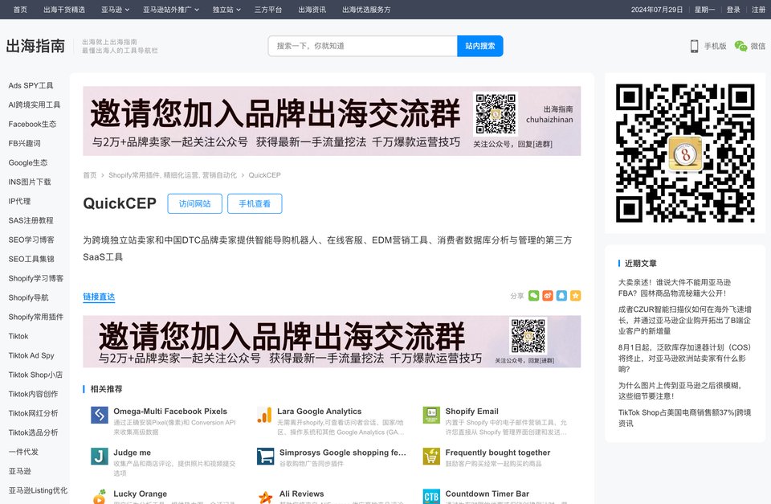Image resolution: width=771 pixels, height=504 pixels.
Task: Open article 为什么图片上传到亚马逊之后很模糊
Action: pos(679,391)
